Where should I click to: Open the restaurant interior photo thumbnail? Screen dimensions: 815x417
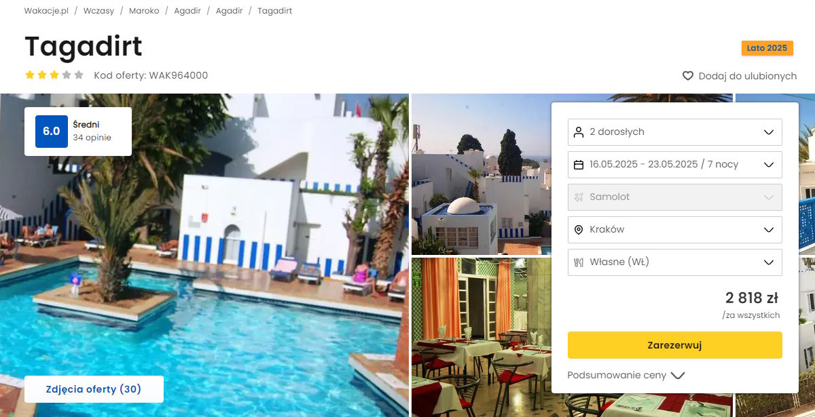pyautogui.click(x=481, y=337)
